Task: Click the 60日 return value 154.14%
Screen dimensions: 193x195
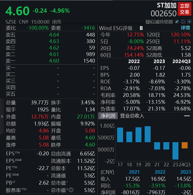Action: pyautogui.click(x=134, y=55)
